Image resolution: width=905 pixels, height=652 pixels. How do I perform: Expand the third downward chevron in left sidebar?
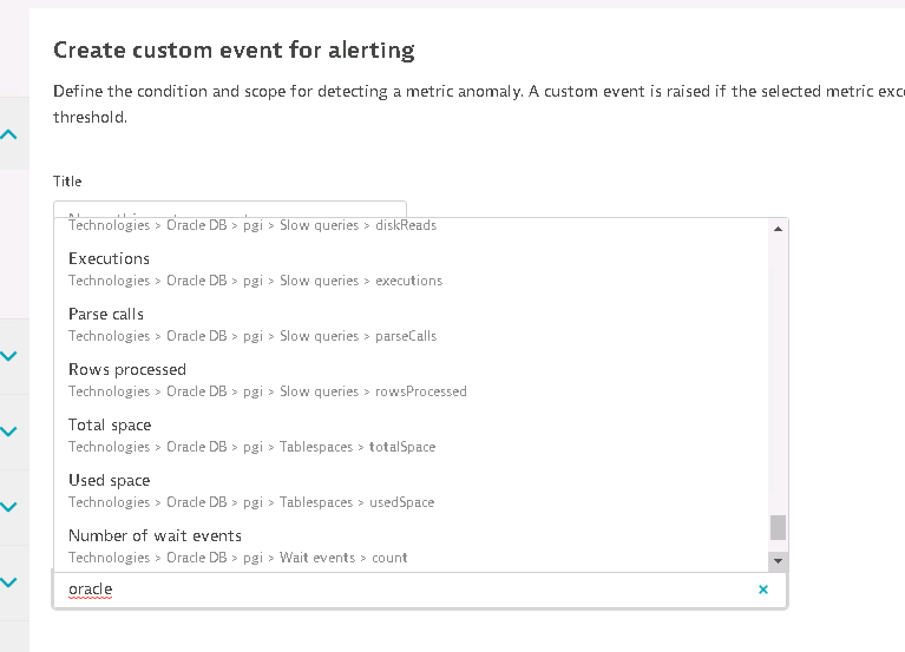[x=9, y=507]
